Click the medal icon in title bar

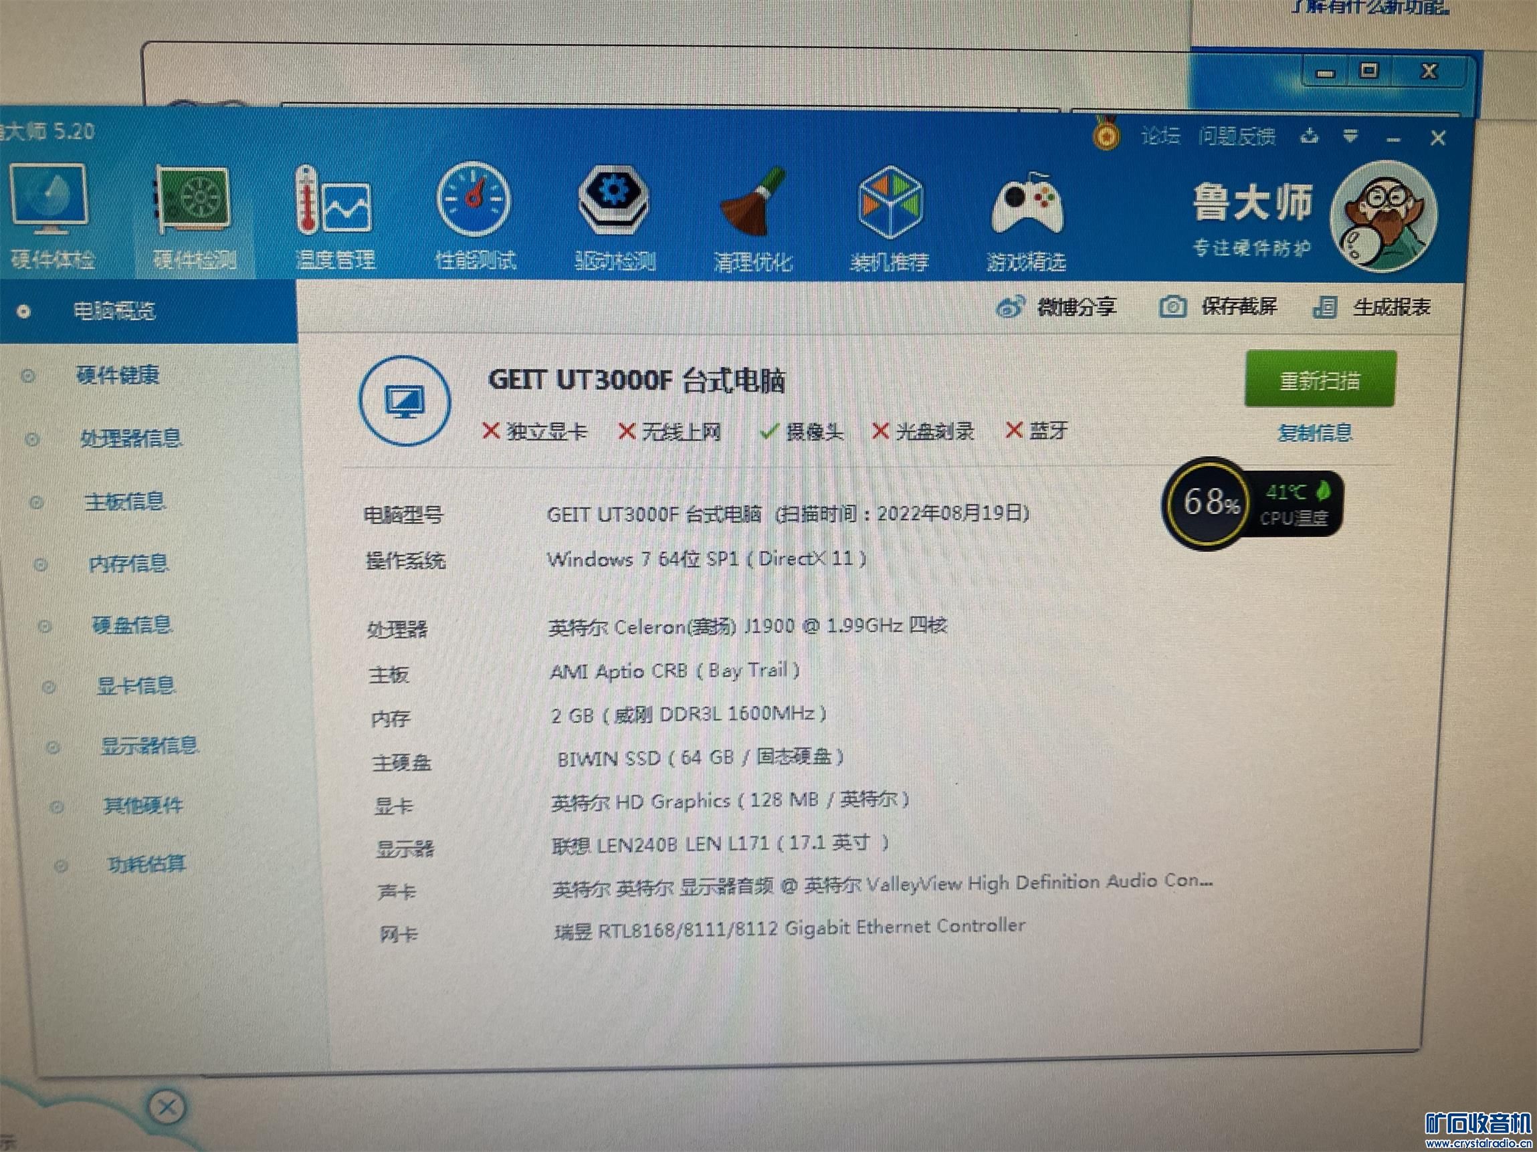(1106, 133)
